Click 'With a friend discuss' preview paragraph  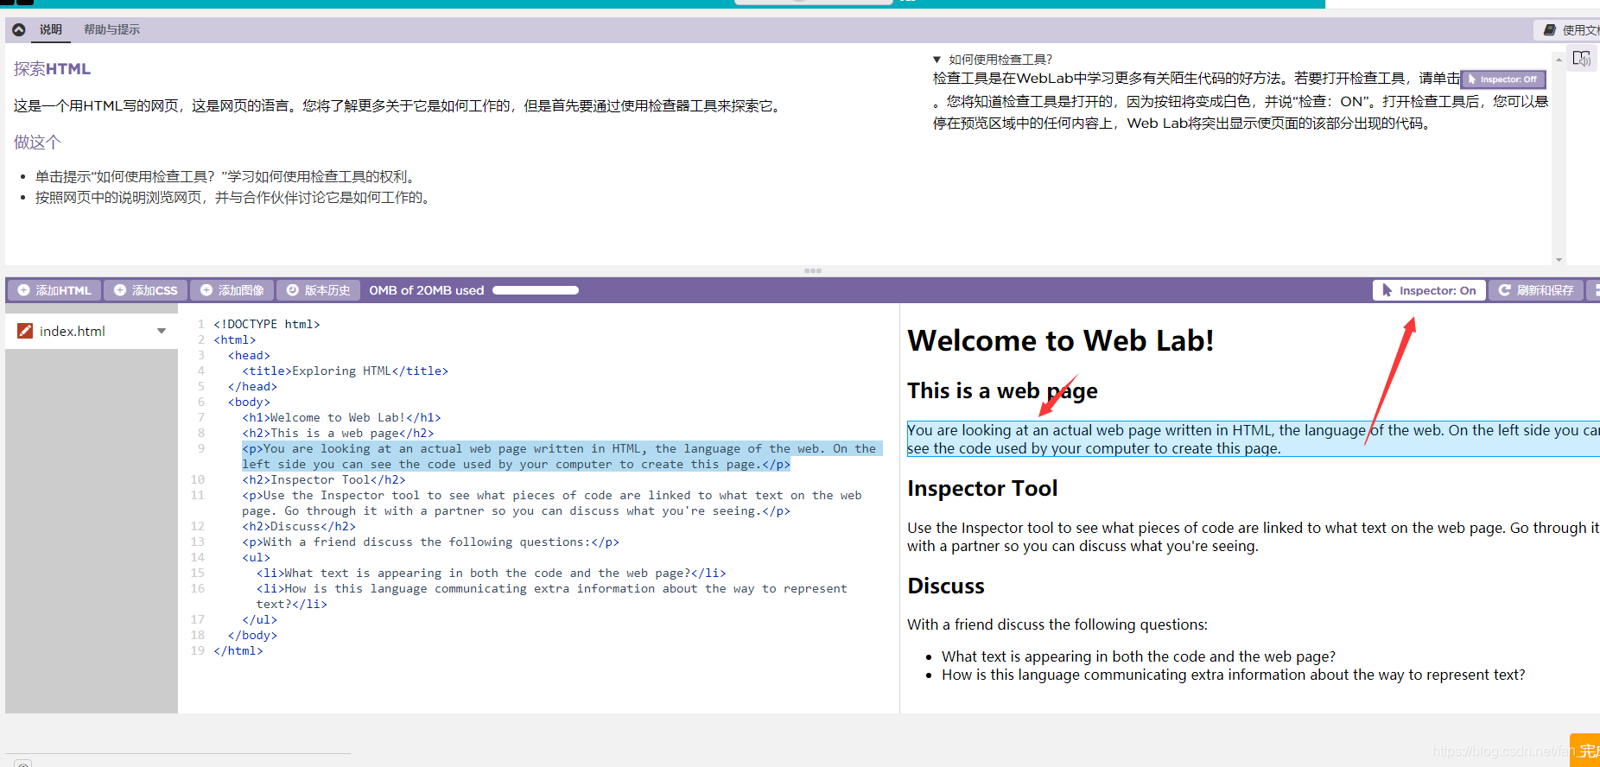(x=1057, y=624)
